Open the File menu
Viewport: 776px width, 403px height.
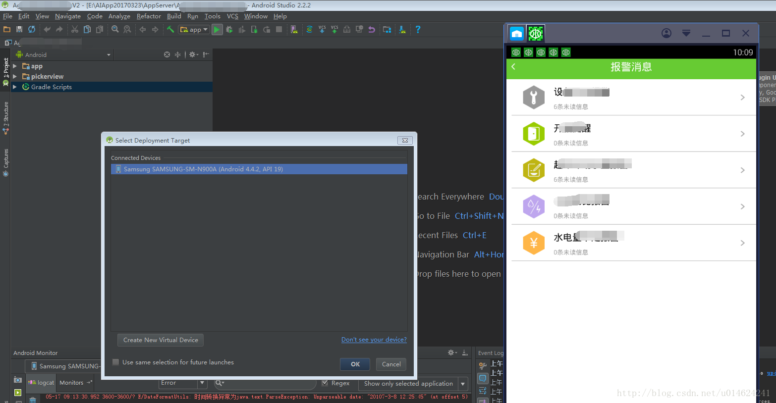point(7,16)
